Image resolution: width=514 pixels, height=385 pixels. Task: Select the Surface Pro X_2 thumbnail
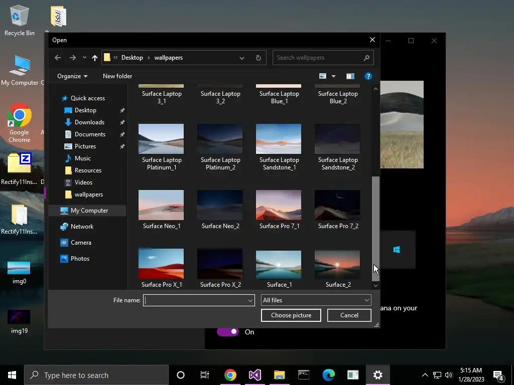coord(220,264)
